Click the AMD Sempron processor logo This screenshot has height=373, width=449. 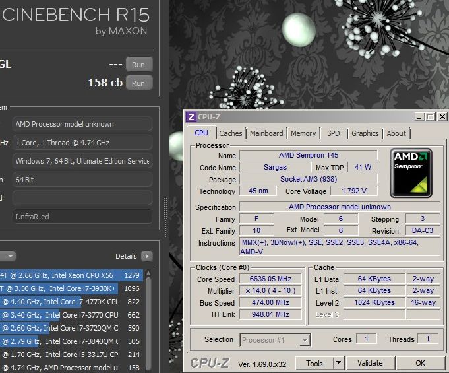411,173
